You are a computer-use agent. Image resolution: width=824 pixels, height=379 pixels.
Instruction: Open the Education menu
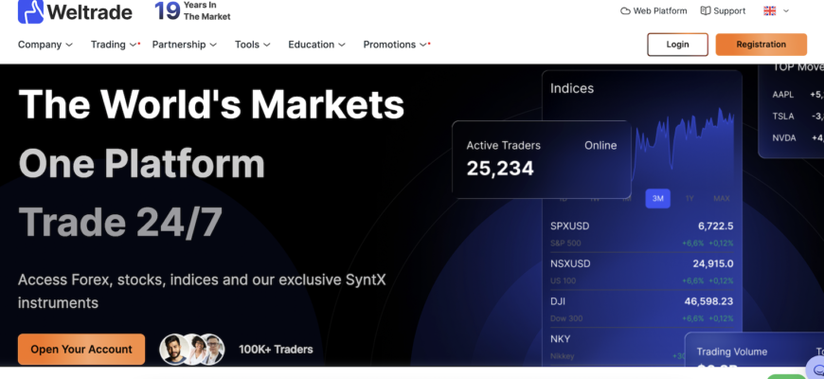(317, 45)
